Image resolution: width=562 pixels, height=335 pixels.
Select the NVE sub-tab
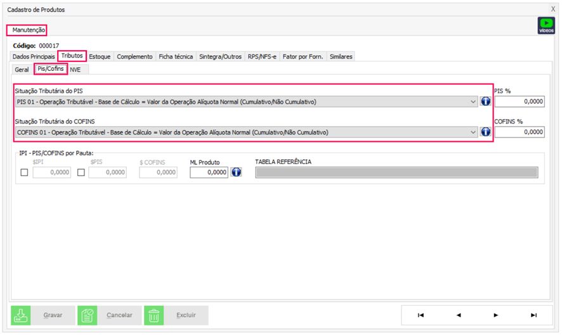[75, 70]
